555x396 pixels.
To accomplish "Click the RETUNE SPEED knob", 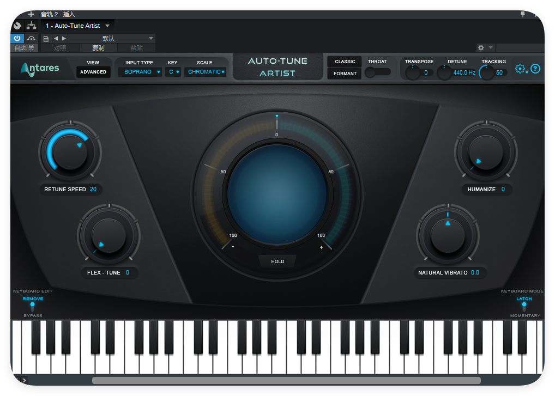I will point(70,153).
